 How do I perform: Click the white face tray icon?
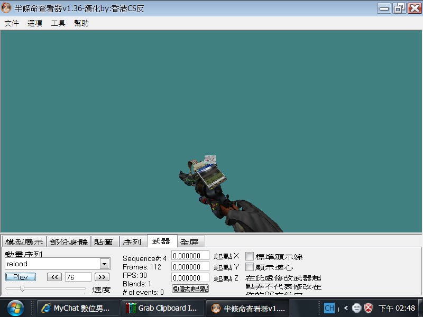(x=356, y=308)
